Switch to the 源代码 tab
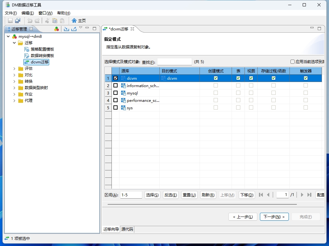The height and width of the screenshot is (246, 329). click(127, 229)
